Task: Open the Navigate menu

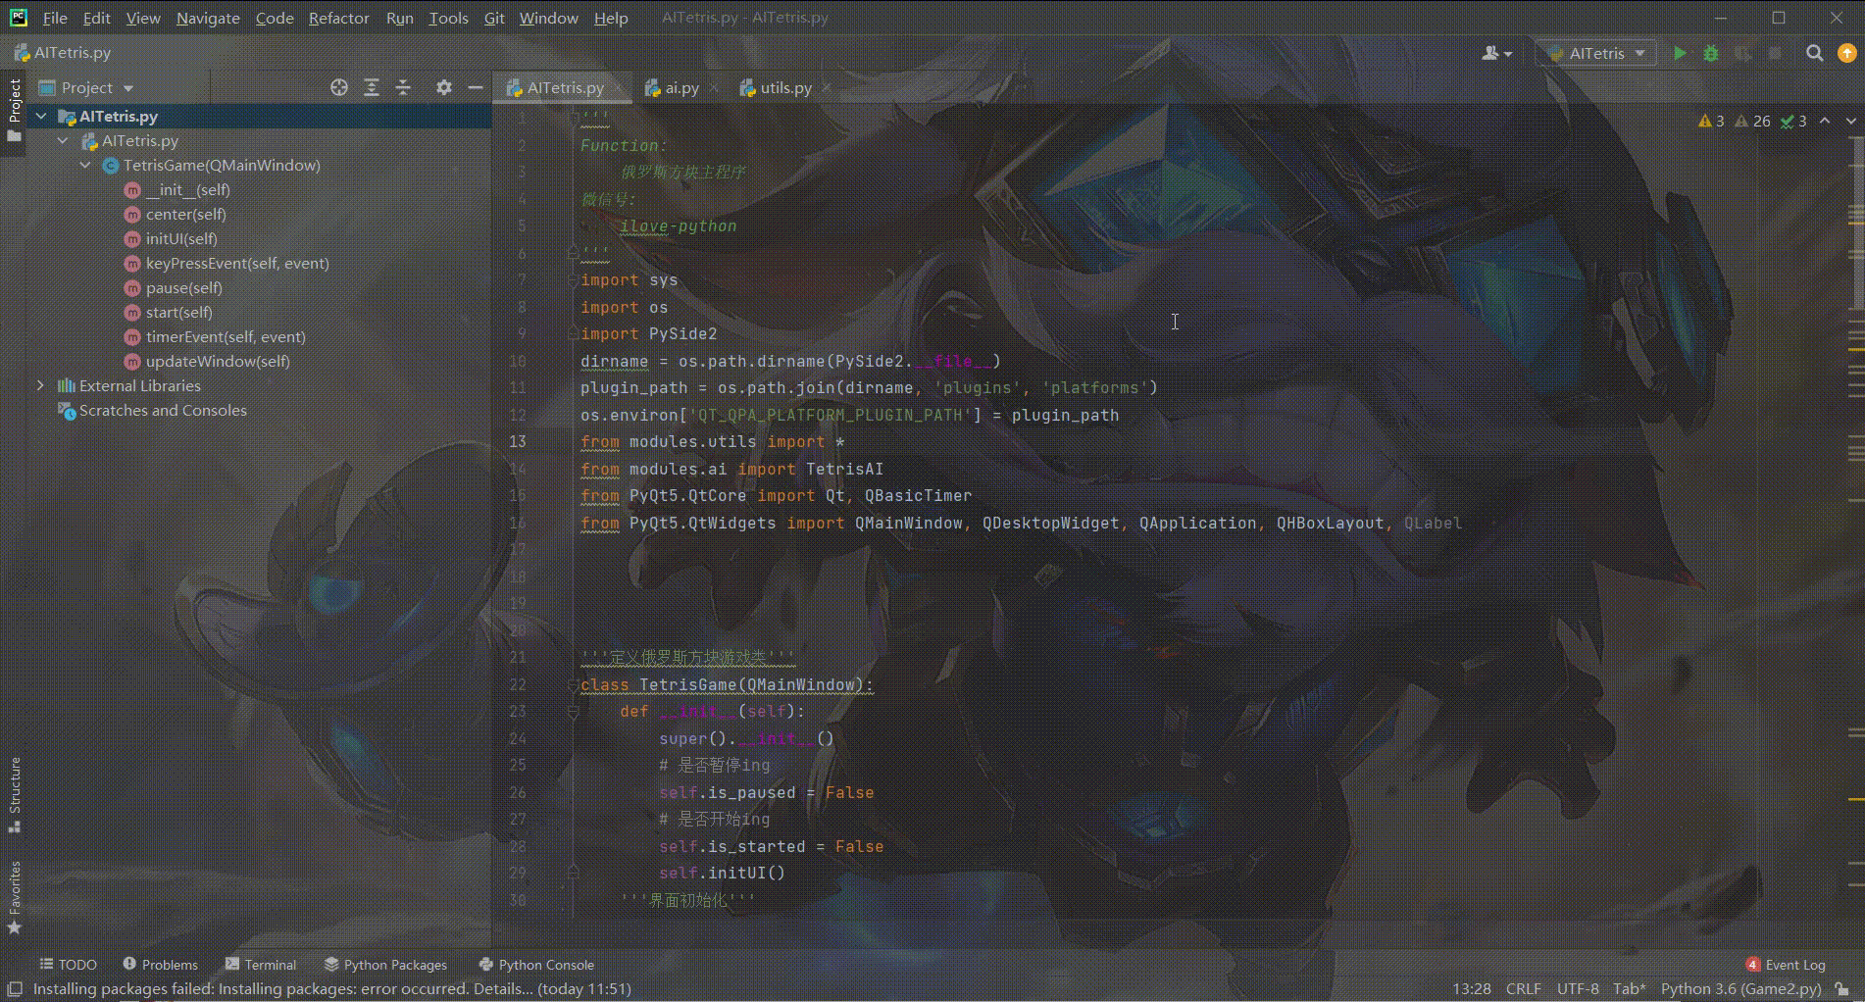Action: pos(208,18)
